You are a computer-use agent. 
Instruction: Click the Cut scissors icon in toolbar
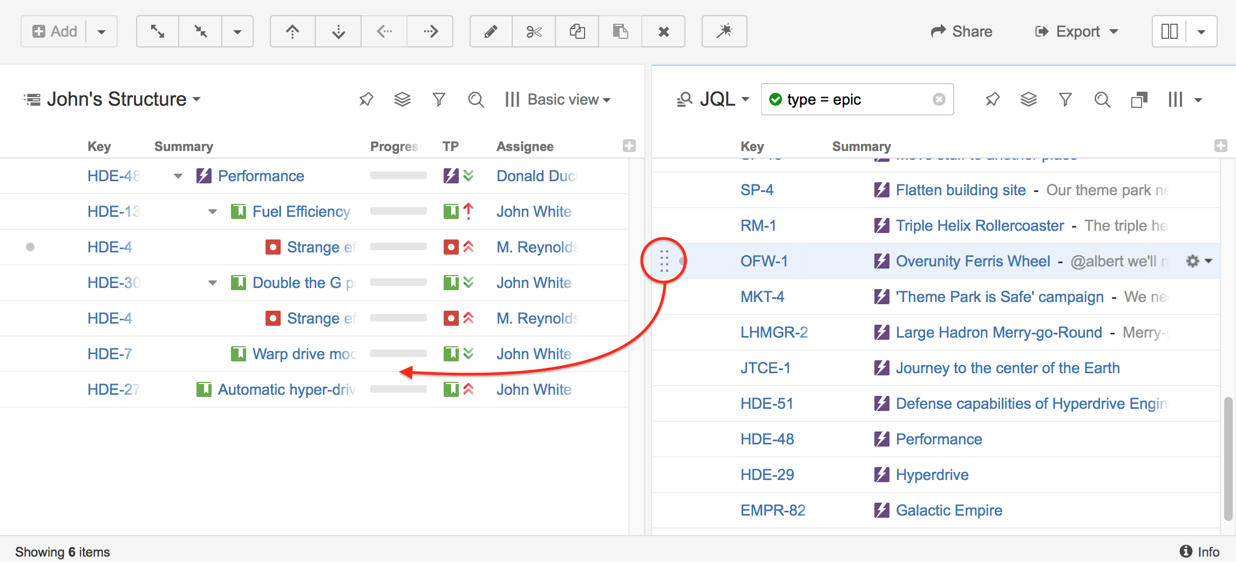[534, 31]
